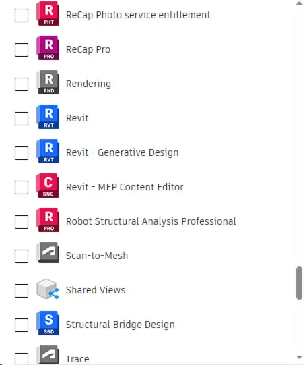Click the Robot Structural Analysis PRO icon
The image size is (307, 365).
[48, 220]
